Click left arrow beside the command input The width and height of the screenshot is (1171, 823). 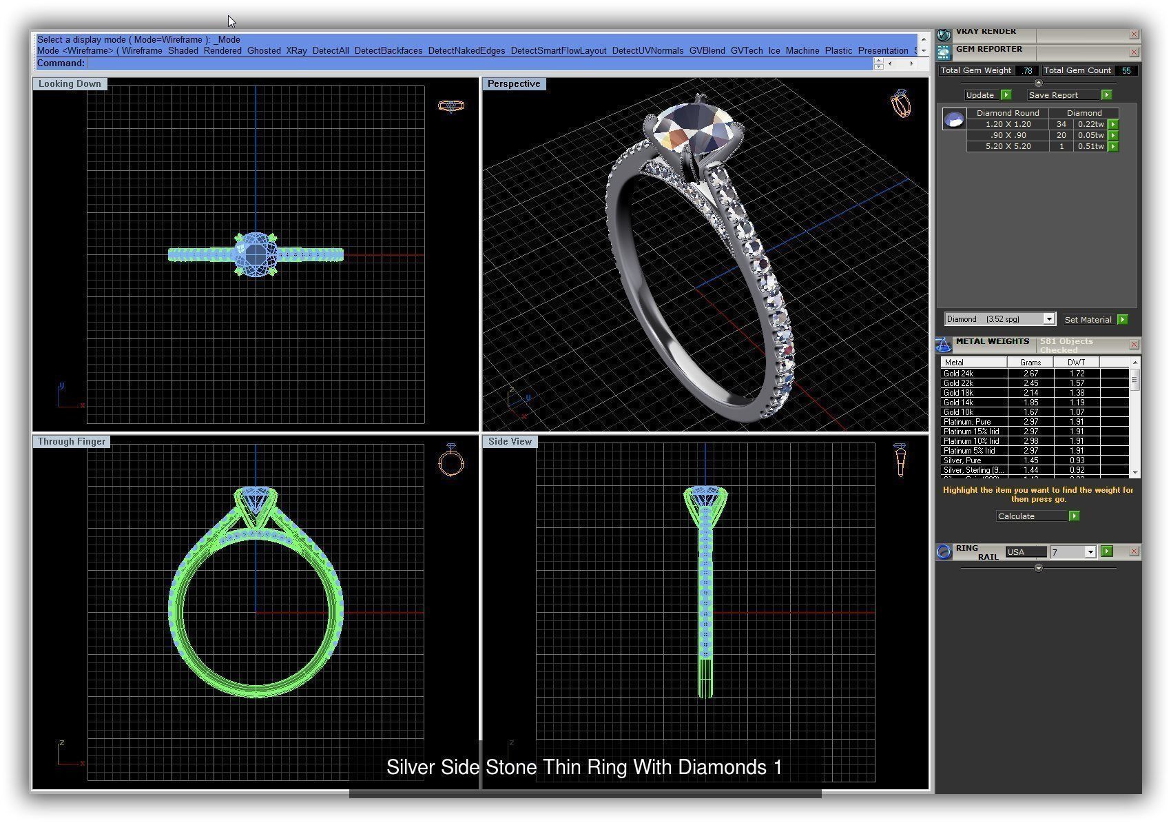(x=891, y=63)
